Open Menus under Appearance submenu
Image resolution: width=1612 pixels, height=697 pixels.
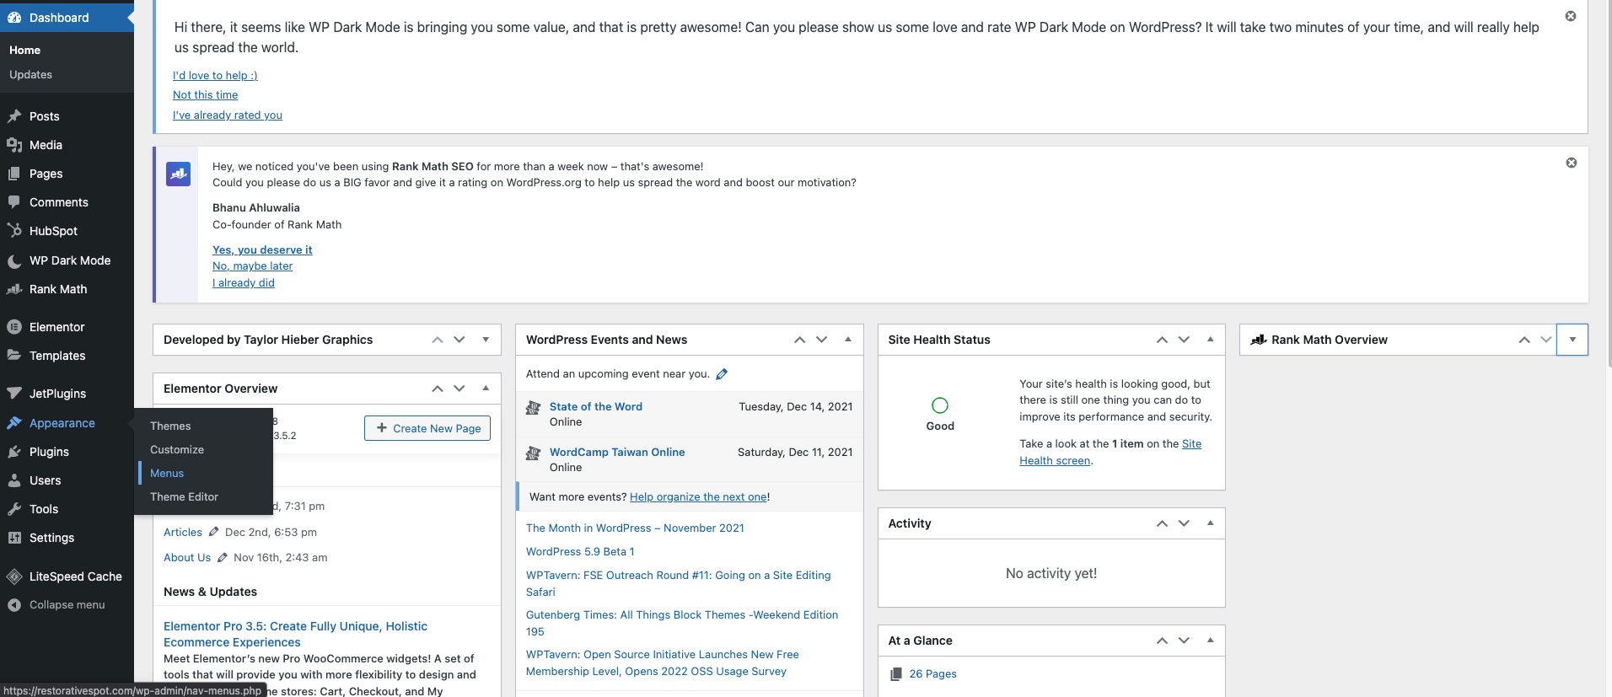pyautogui.click(x=167, y=474)
